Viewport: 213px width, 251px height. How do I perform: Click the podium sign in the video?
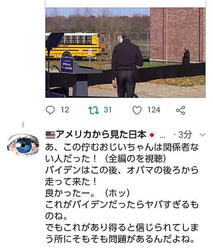67,65
